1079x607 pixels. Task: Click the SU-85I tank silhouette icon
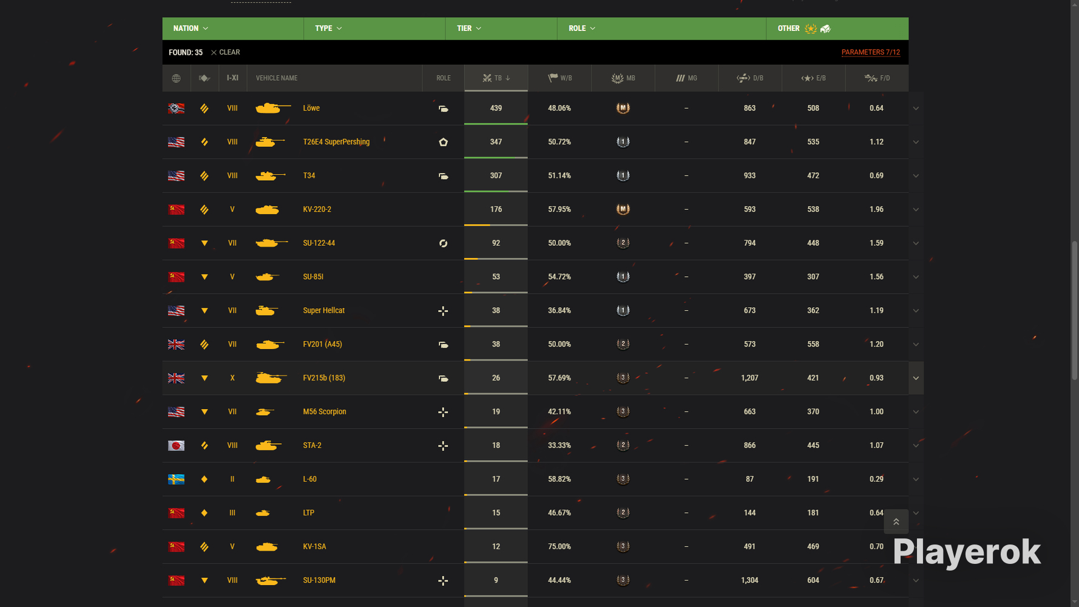pyautogui.click(x=268, y=277)
